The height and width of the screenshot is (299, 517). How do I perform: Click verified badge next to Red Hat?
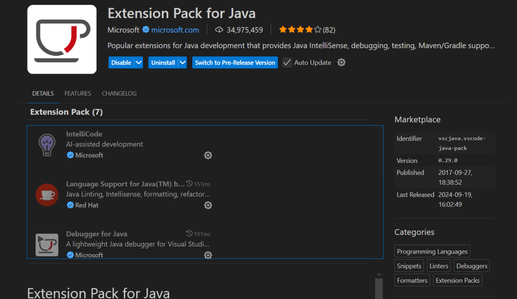pos(70,205)
